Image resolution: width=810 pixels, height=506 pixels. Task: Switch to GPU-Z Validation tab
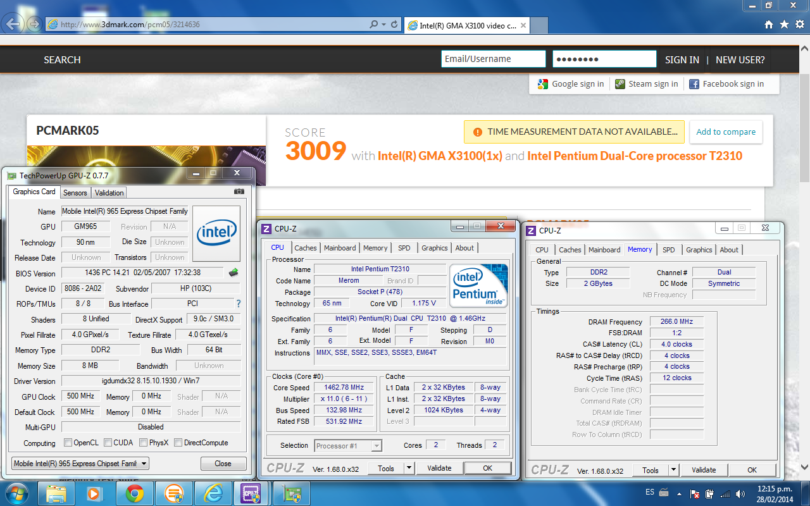coord(109,193)
